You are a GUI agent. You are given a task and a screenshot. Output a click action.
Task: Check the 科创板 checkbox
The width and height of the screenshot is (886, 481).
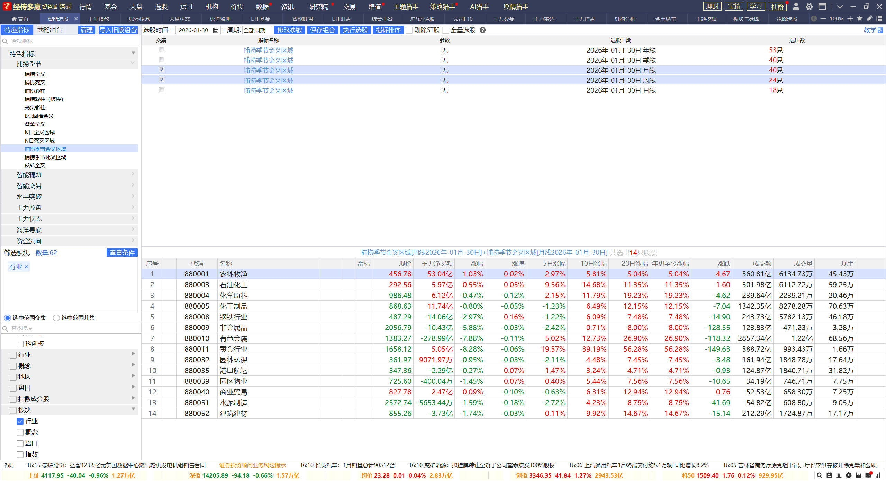20,344
